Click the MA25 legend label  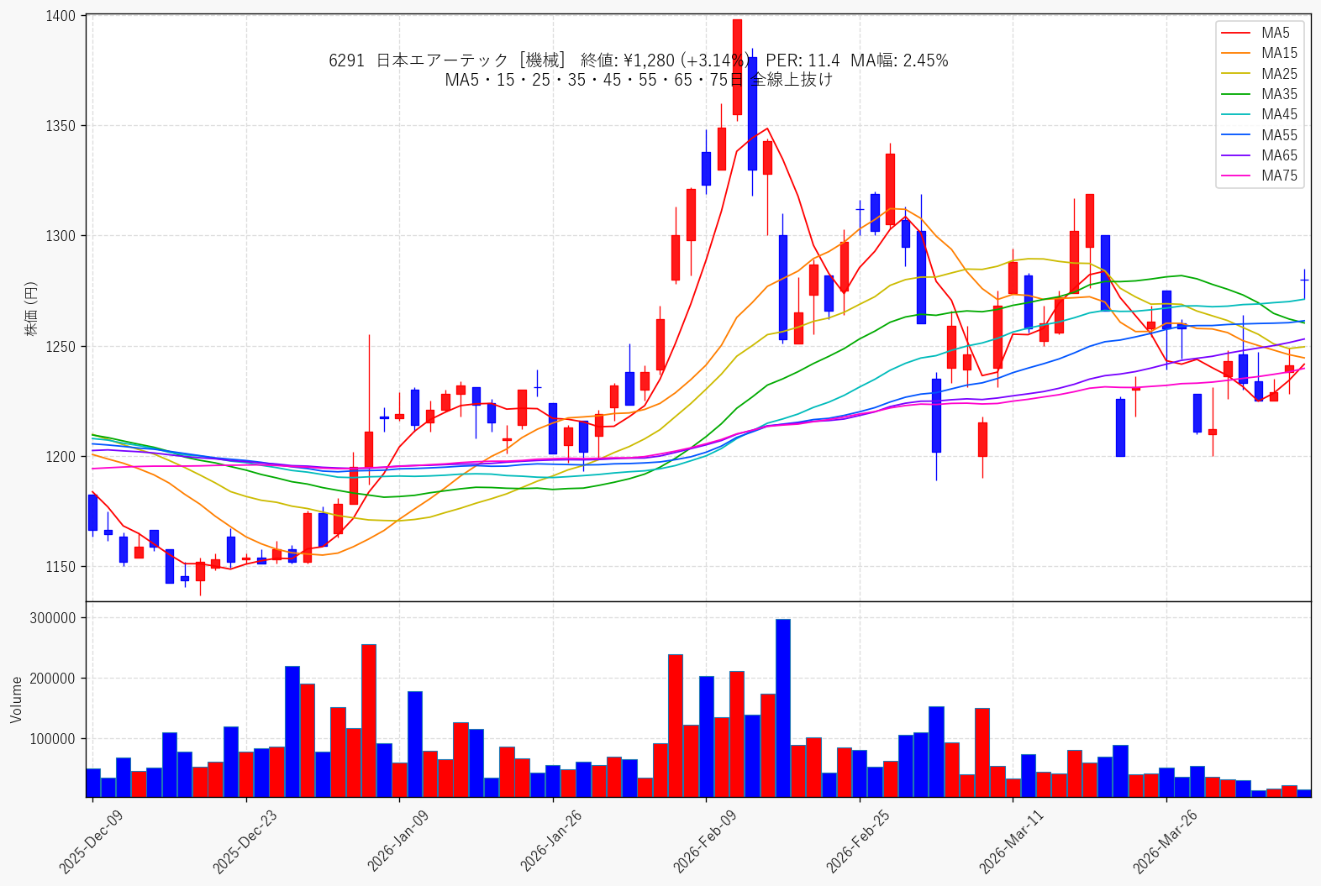click(x=1279, y=74)
